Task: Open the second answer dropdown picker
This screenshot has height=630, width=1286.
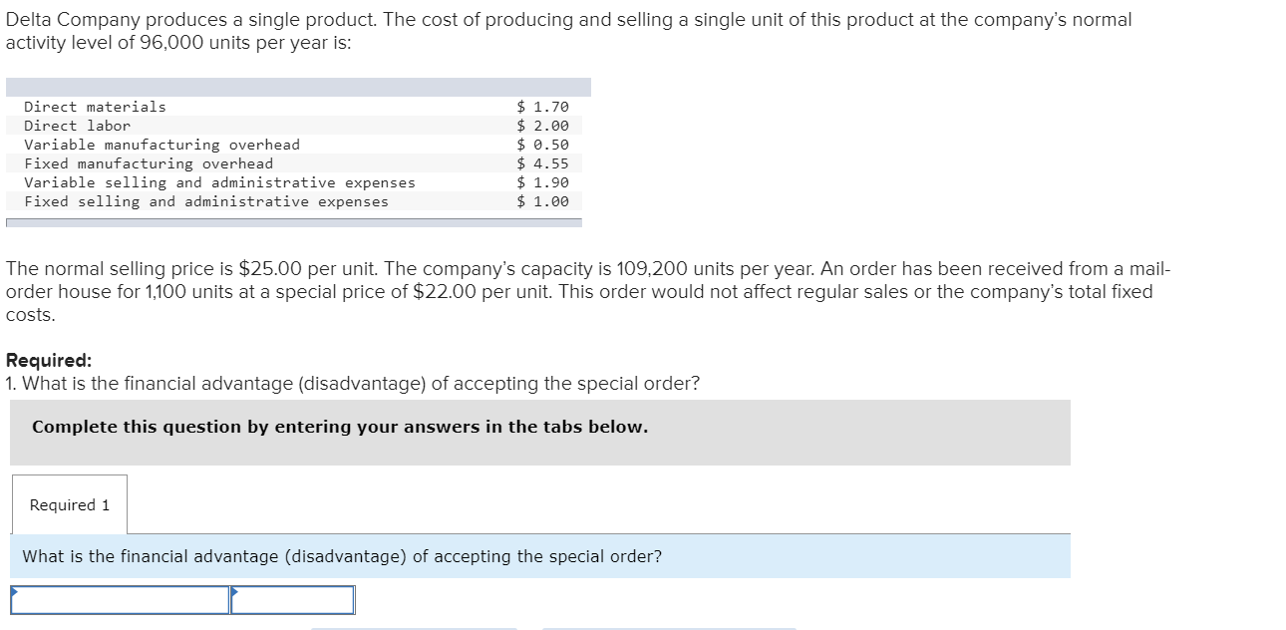Action: point(294,600)
